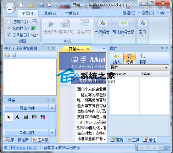Screen dimensions: 173x153
Task: Collapse the 界面控件 toolbox section
Action: tap(52, 108)
